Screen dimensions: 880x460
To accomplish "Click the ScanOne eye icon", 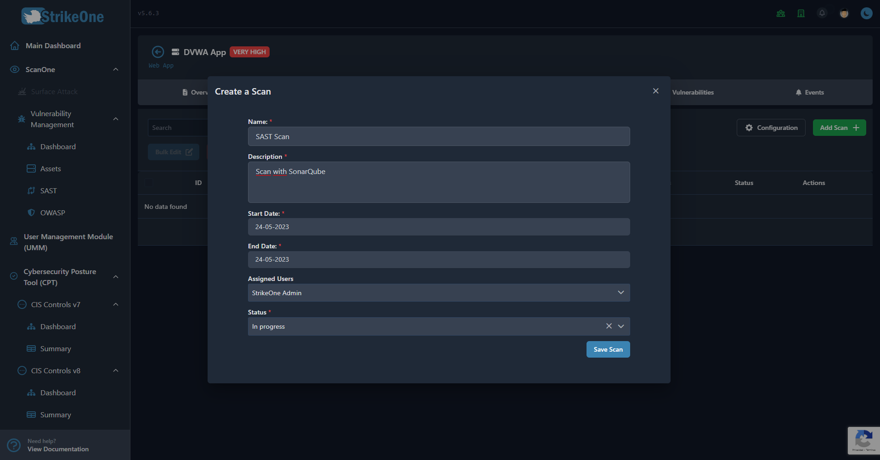I will (14, 69).
